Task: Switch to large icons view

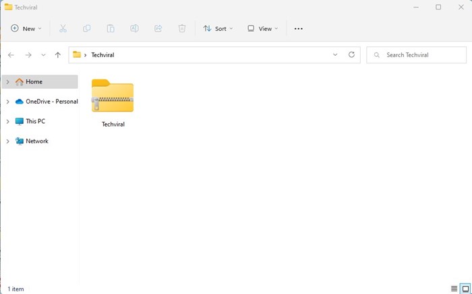Action: (465, 289)
